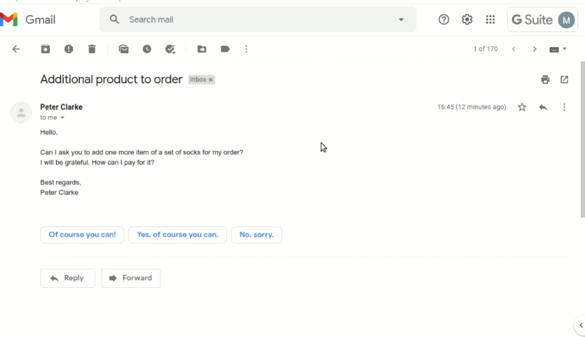
Task: Archive this email conversation
Action: tap(46, 49)
